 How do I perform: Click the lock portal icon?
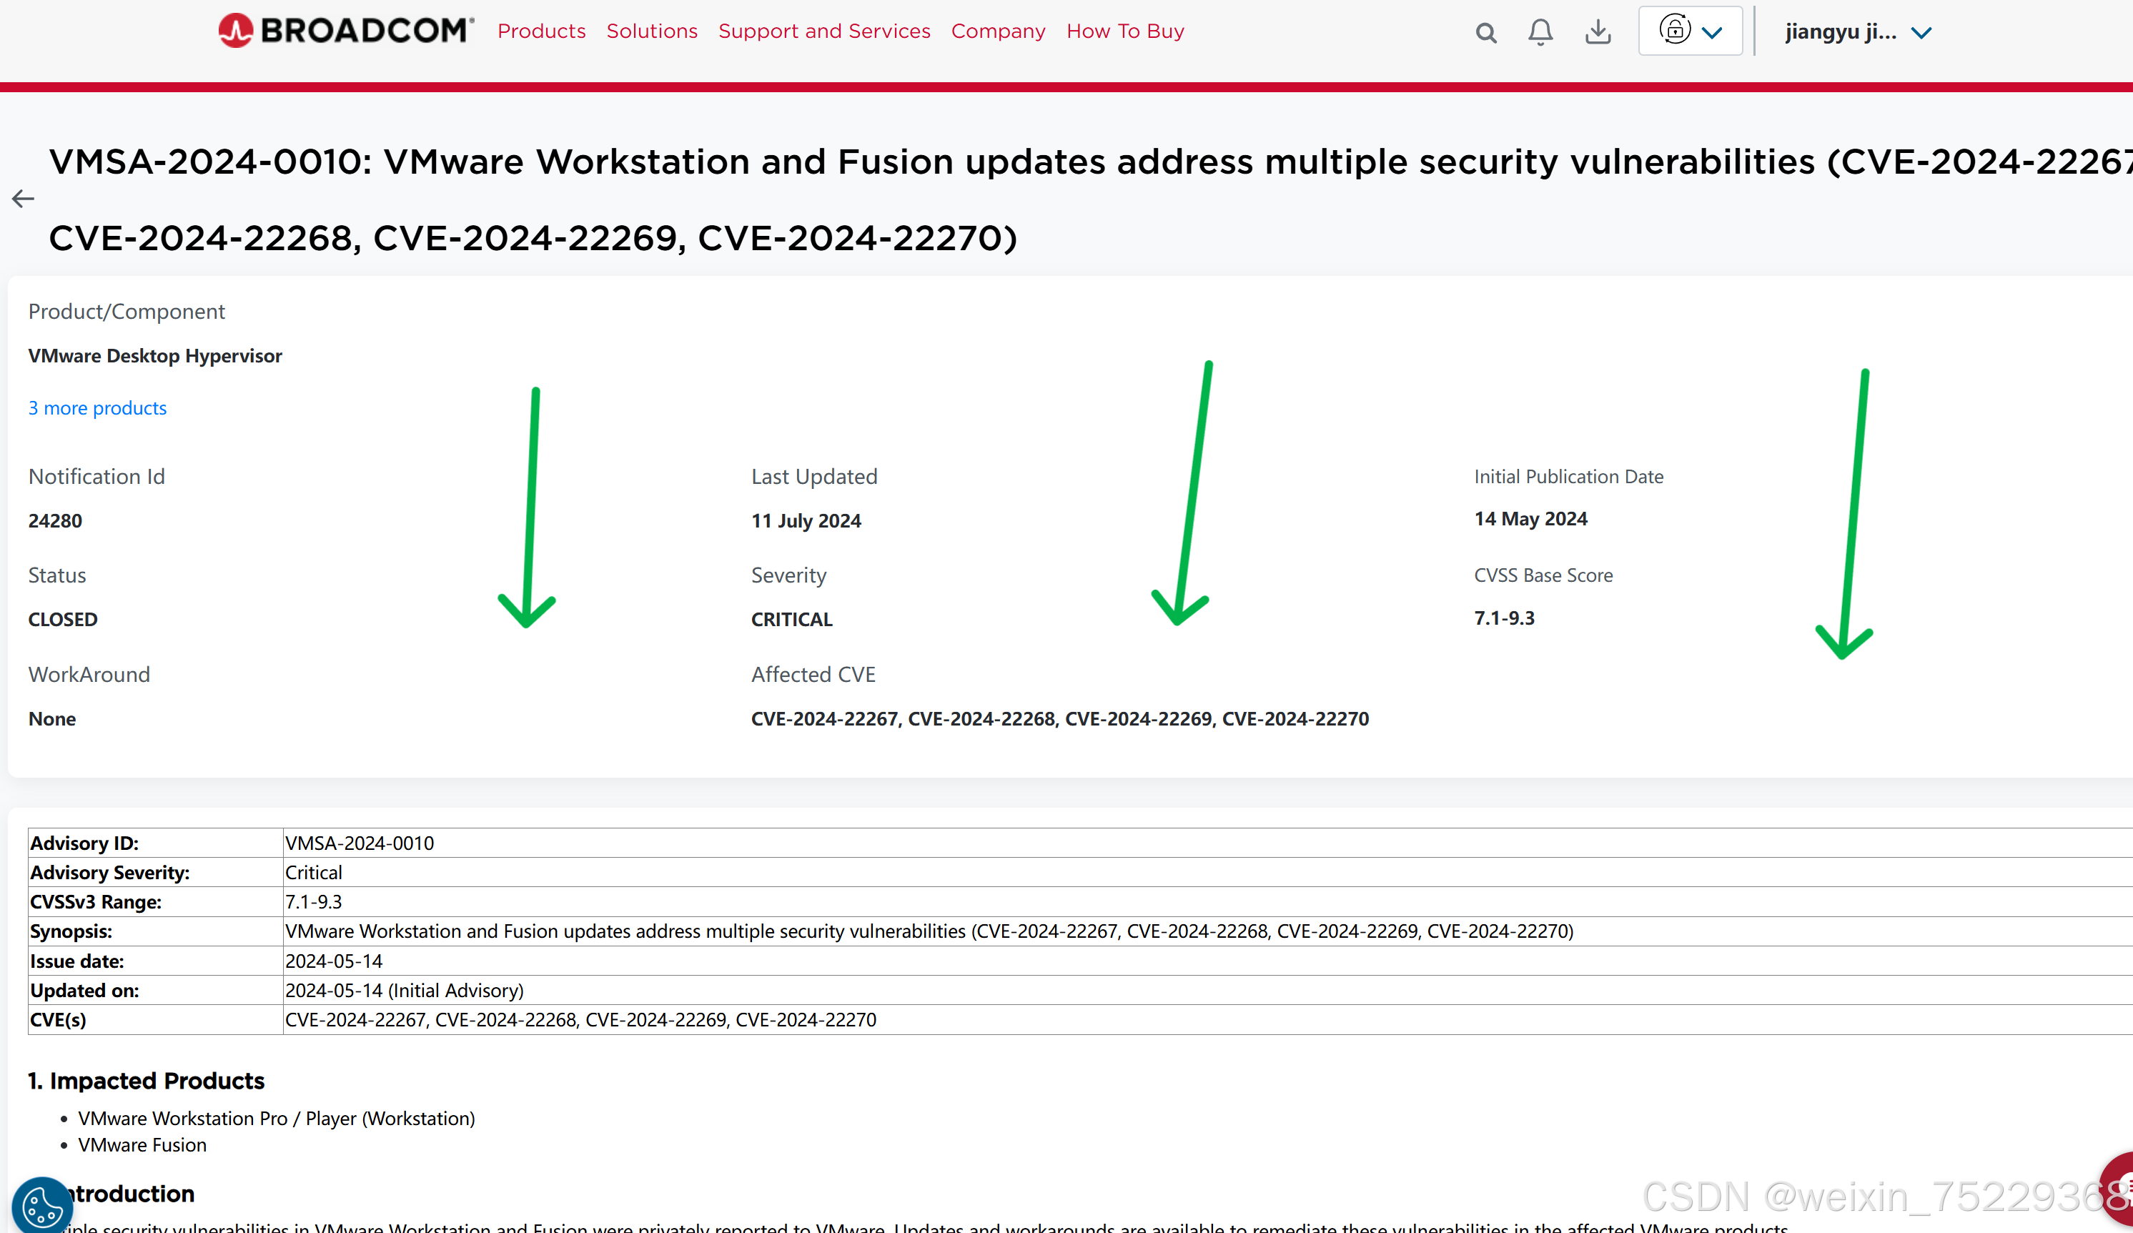point(1673,29)
